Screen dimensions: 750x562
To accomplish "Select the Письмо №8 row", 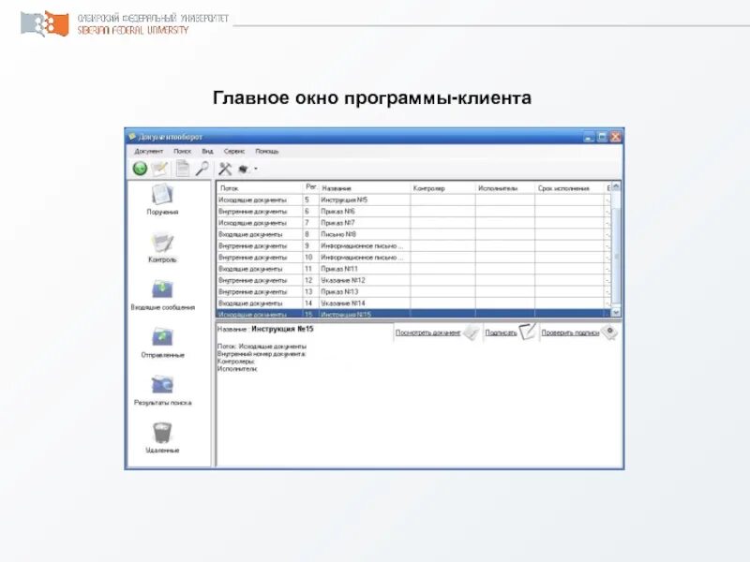I will click(x=412, y=234).
